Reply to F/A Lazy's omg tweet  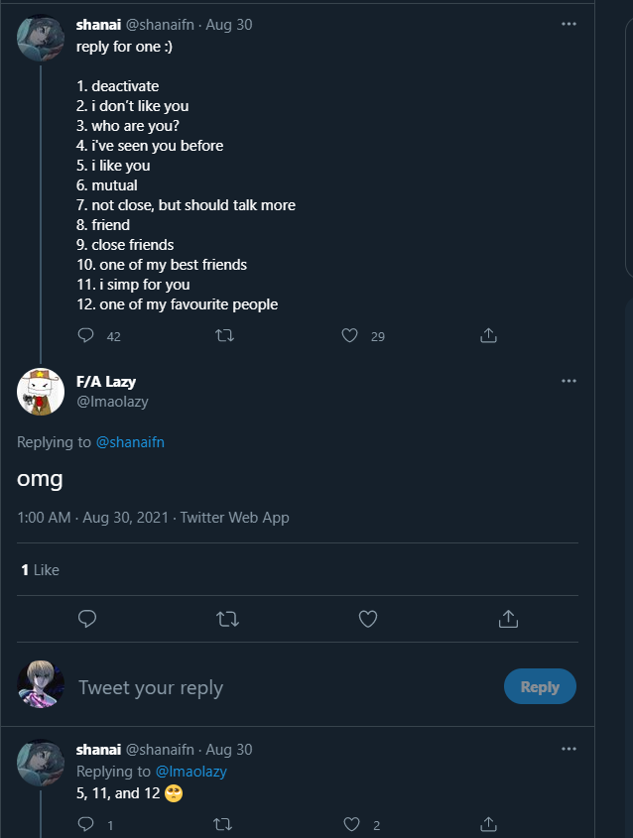pyautogui.click(x=87, y=619)
